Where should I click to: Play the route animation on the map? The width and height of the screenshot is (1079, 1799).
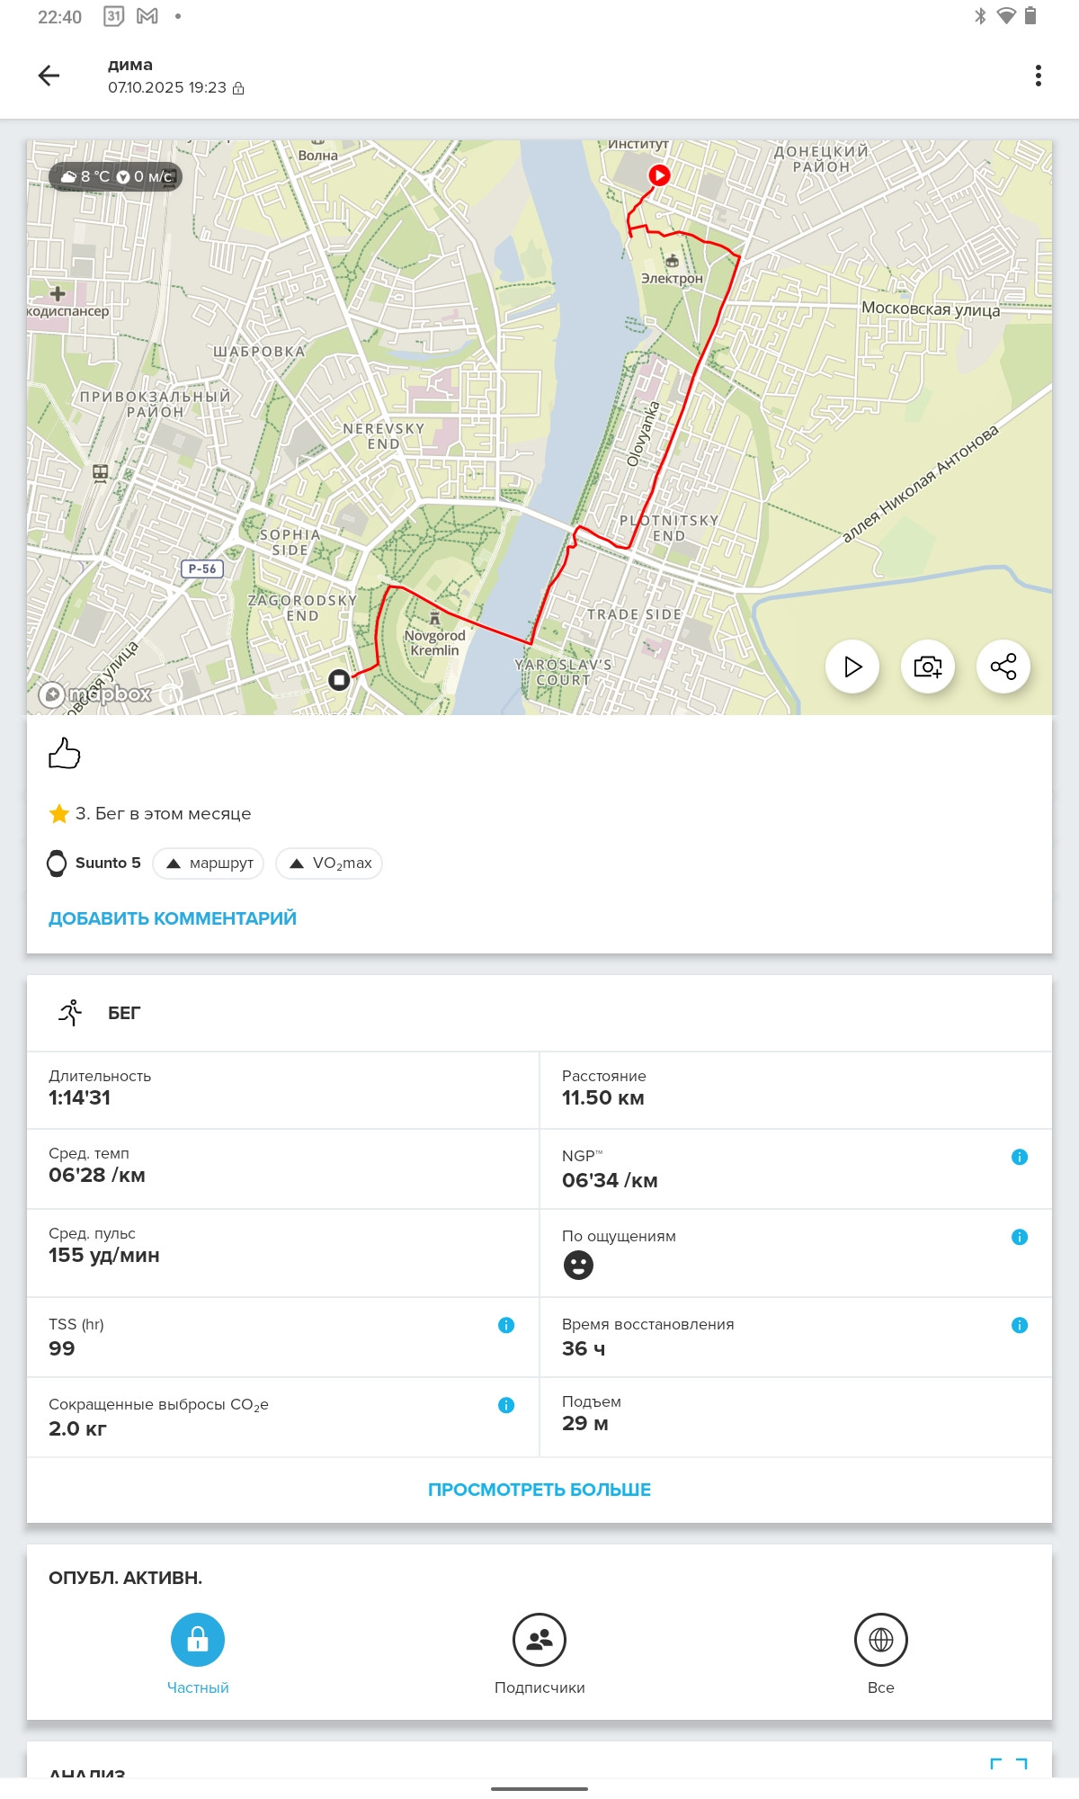(852, 667)
